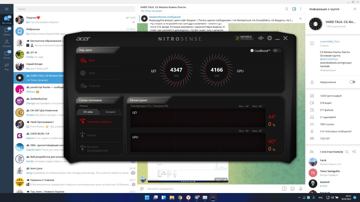Viewport: 360px width, 202px height.
Task: Open the Избранное saved messages chat
Action: point(75,31)
